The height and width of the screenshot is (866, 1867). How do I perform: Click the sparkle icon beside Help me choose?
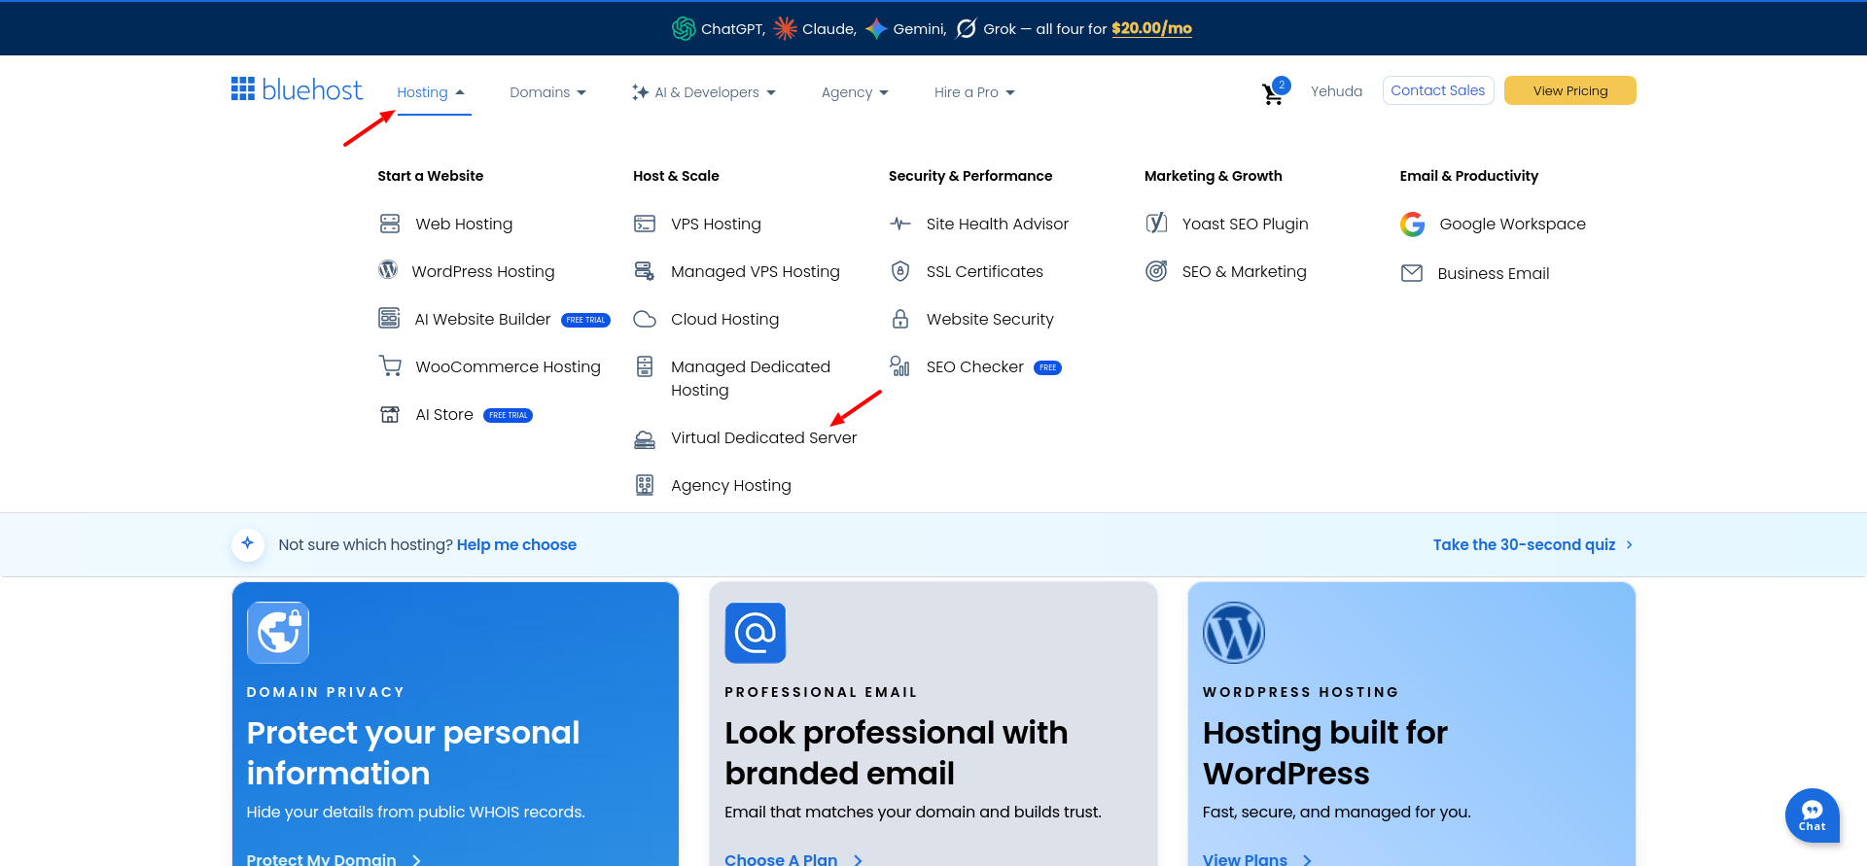[248, 543]
